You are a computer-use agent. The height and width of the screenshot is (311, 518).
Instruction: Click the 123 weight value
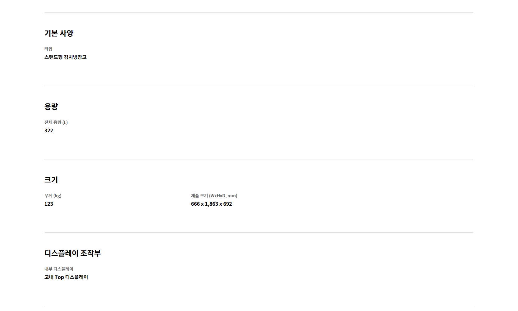49,204
